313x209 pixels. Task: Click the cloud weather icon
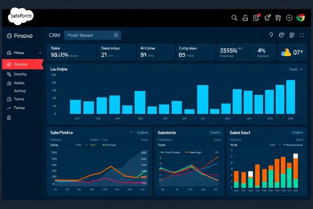[x=286, y=52]
